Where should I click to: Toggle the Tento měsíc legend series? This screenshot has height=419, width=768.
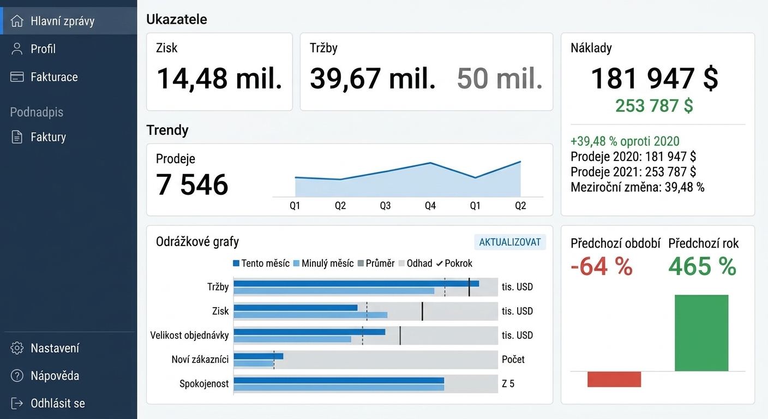pyautogui.click(x=261, y=264)
